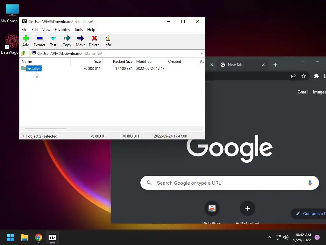This screenshot has width=326, height=245.
Task: Open the File menu
Action: click(24, 30)
